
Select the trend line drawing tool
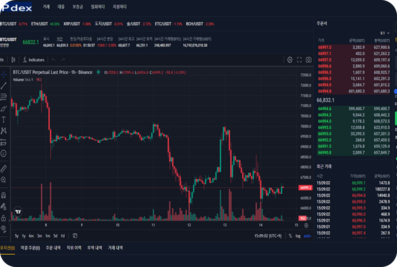coord(4,86)
